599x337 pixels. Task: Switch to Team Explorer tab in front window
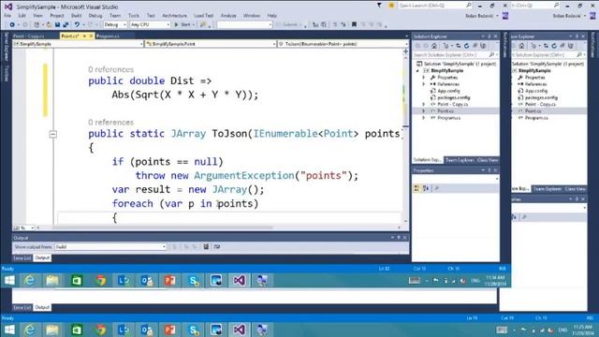460,160
